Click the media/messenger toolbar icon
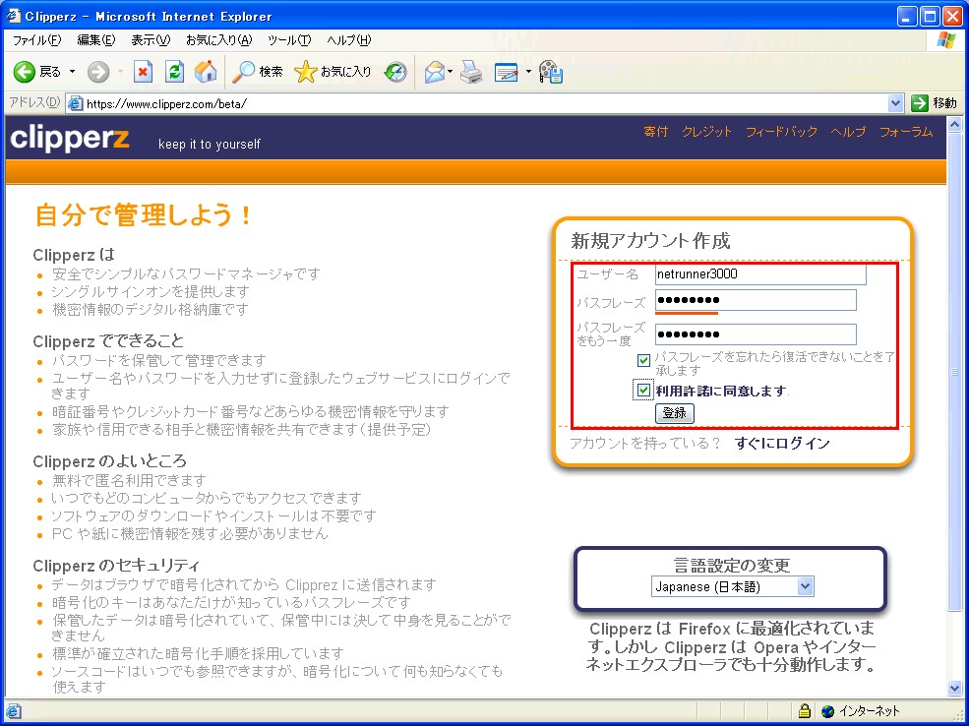This screenshot has height=726, width=969. [x=550, y=72]
